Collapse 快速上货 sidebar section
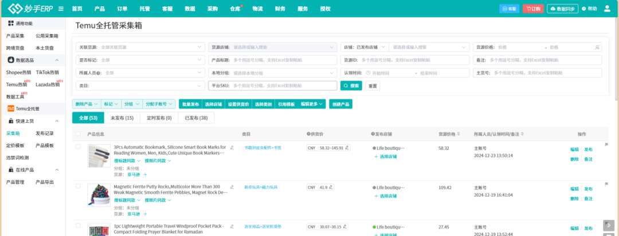Viewport: 619px width, 236px height. coord(56,121)
